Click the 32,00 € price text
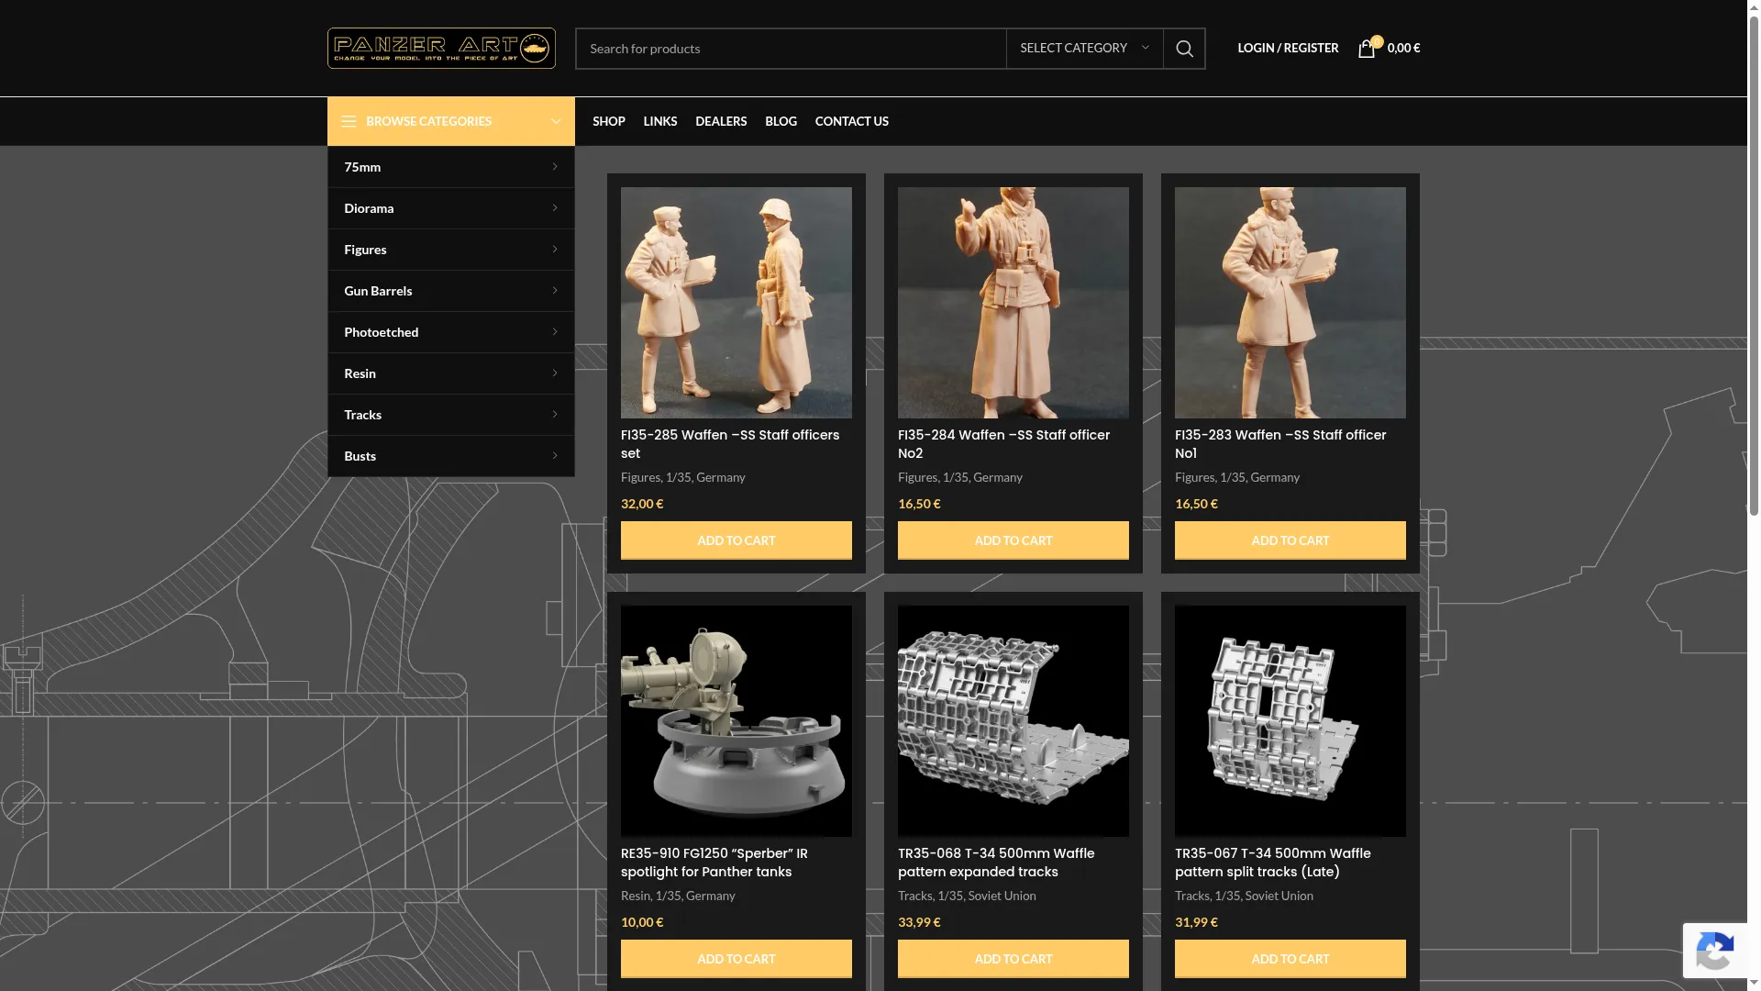Viewport: 1761px width, 991px height. [642, 504]
